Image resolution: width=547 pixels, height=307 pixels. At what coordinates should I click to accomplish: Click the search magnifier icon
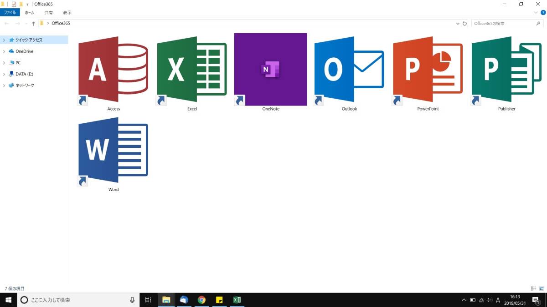(539, 23)
